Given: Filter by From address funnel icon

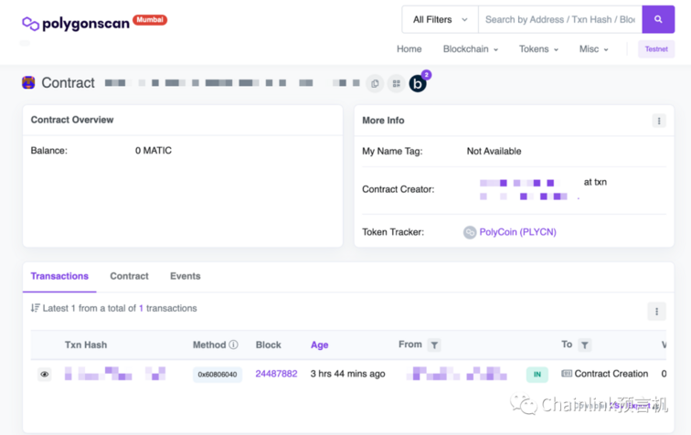Looking at the screenshot, I should [x=434, y=345].
